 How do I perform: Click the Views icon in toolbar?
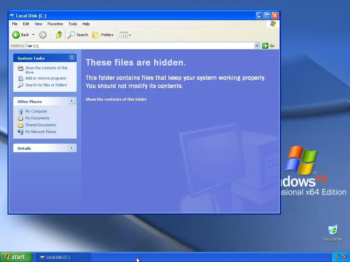(x=123, y=35)
